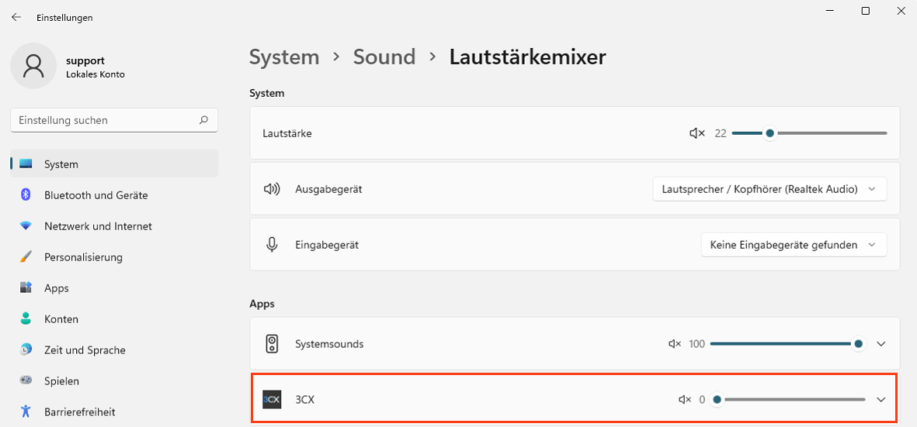The height and width of the screenshot is (427, 917).
Task: Expand the Systemsounds options chevron
Action: pos(881,344)
